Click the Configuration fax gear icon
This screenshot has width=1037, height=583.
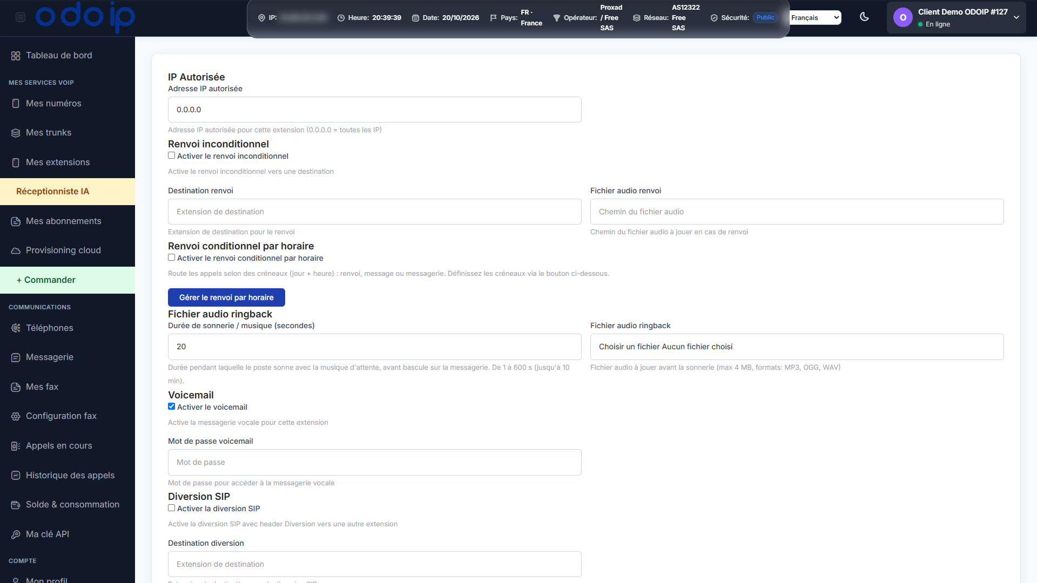pos(16,416)
